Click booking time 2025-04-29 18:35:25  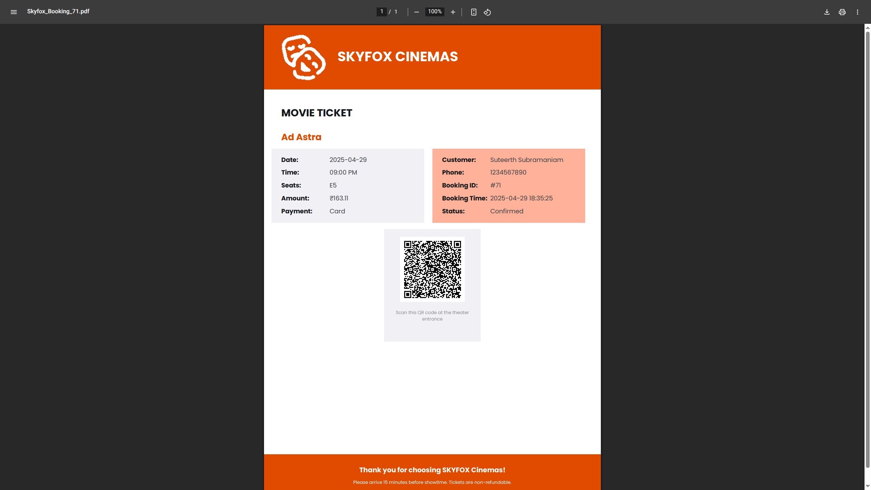tap(521, 198)
